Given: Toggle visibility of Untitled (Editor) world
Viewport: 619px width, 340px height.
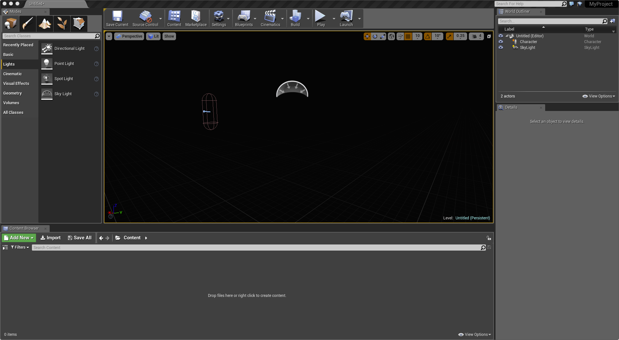Looking at the screenshot, I should [x=501, y=36].
